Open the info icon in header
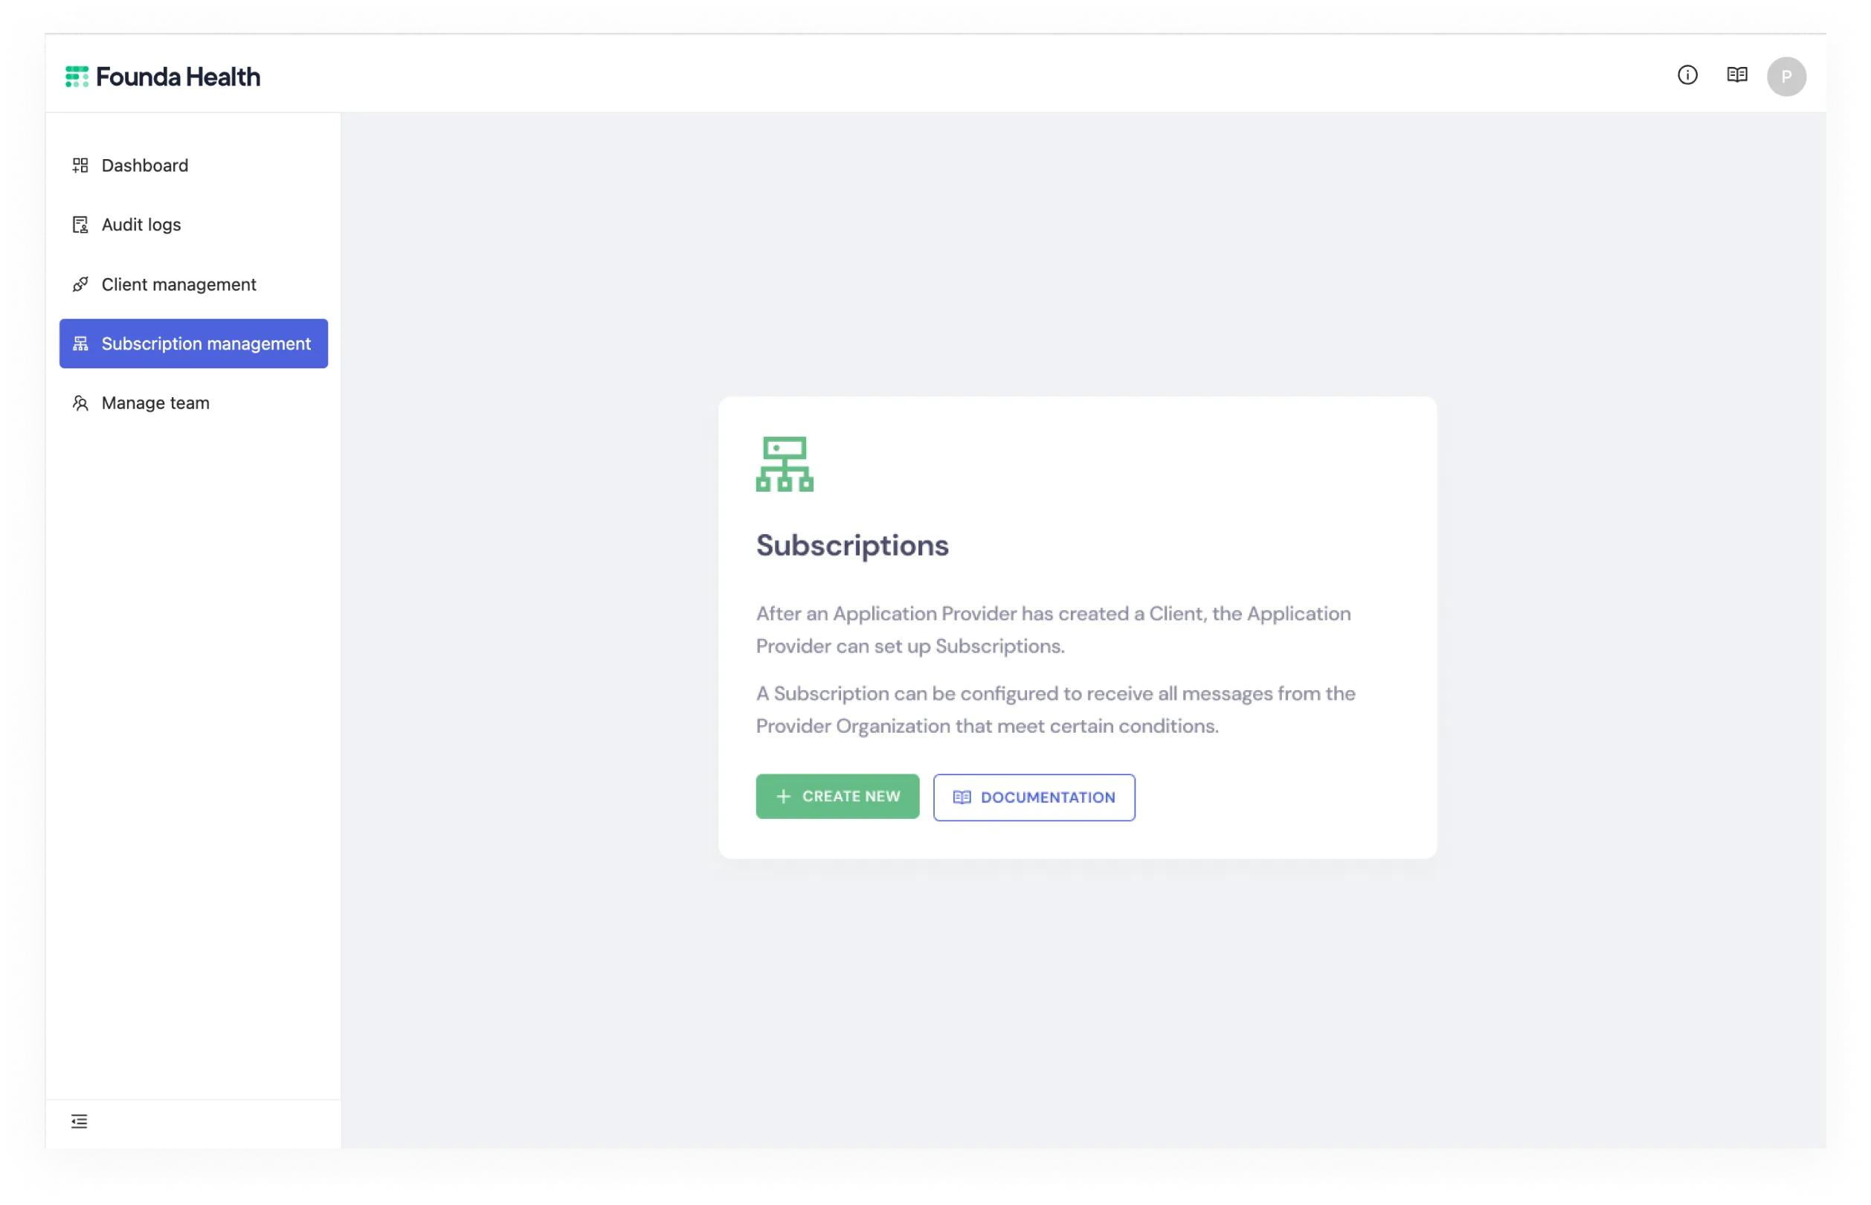Image resolution: width=1871 pixels, height=1205 pixels. 1687,75
